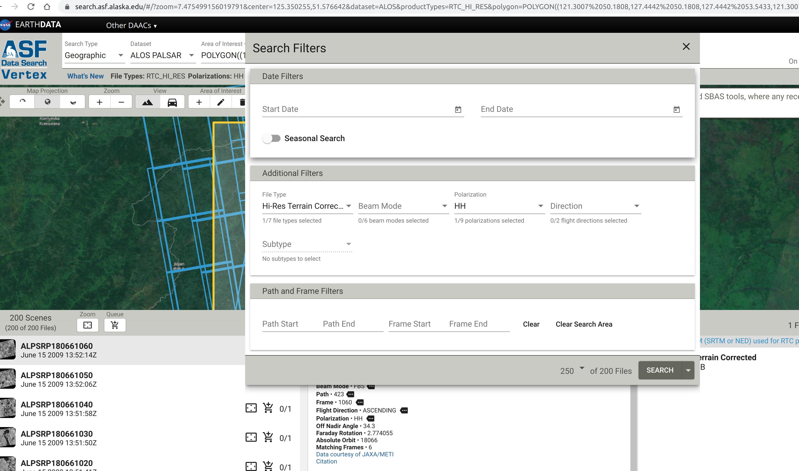Click the Start Date calendar icon
The height and width of the screenshot is (471, 799).
[458, 110]
